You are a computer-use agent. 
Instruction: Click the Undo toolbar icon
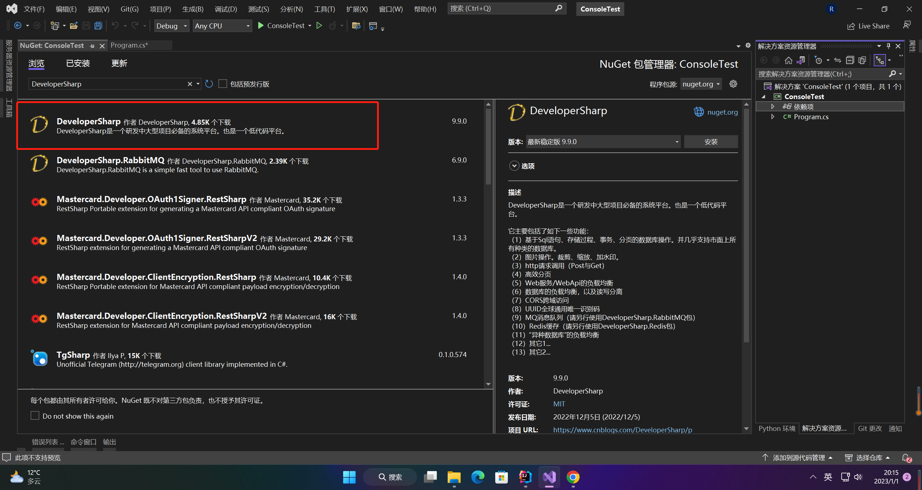[x=115, y=26]
